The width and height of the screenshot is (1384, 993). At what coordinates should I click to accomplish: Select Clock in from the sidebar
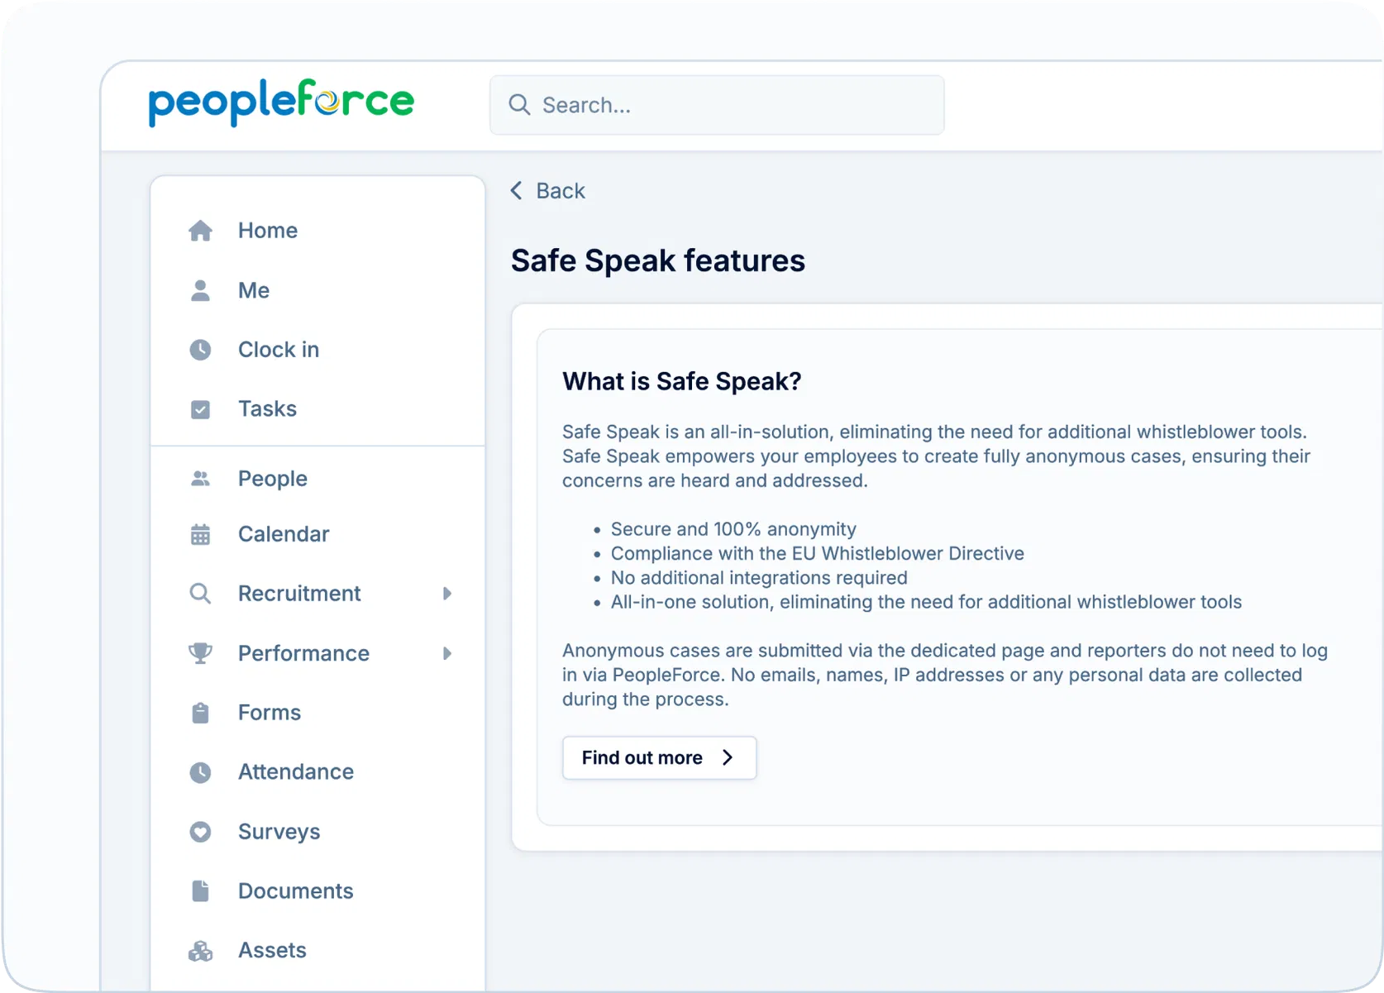[x=279, y=350]
